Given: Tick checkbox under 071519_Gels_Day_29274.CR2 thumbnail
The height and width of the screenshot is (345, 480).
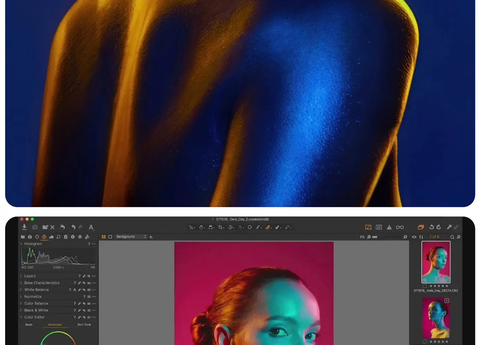Looking at the screenshot, I should tap(425, 286).
